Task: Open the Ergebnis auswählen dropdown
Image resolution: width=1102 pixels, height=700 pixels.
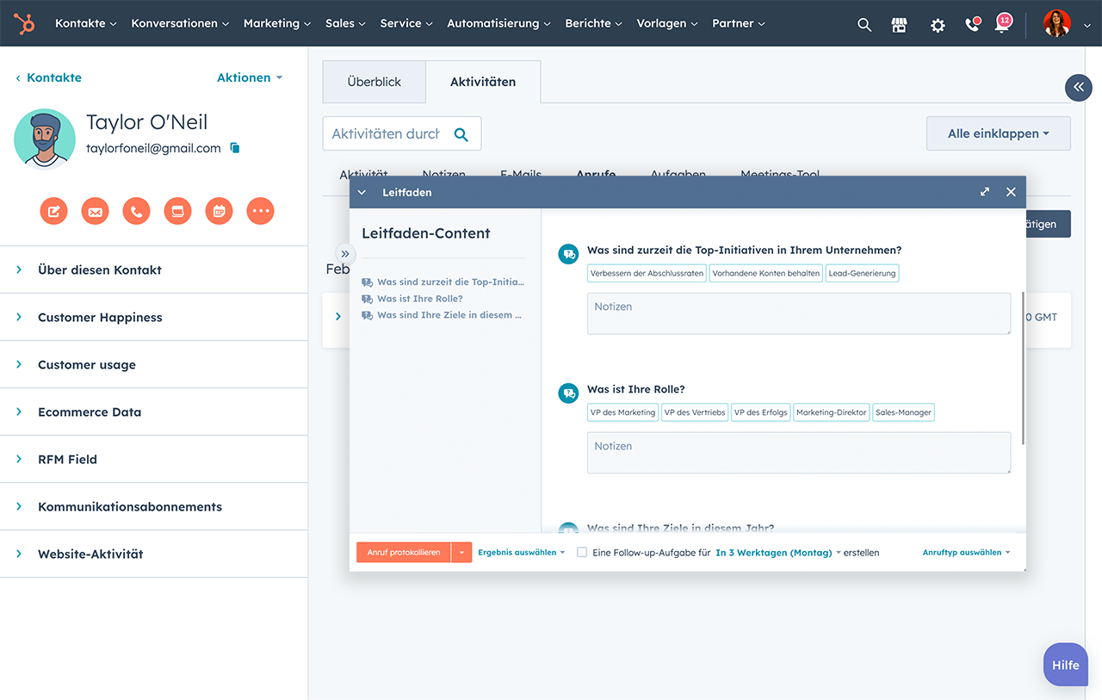Action: click(x=521, y=553)
